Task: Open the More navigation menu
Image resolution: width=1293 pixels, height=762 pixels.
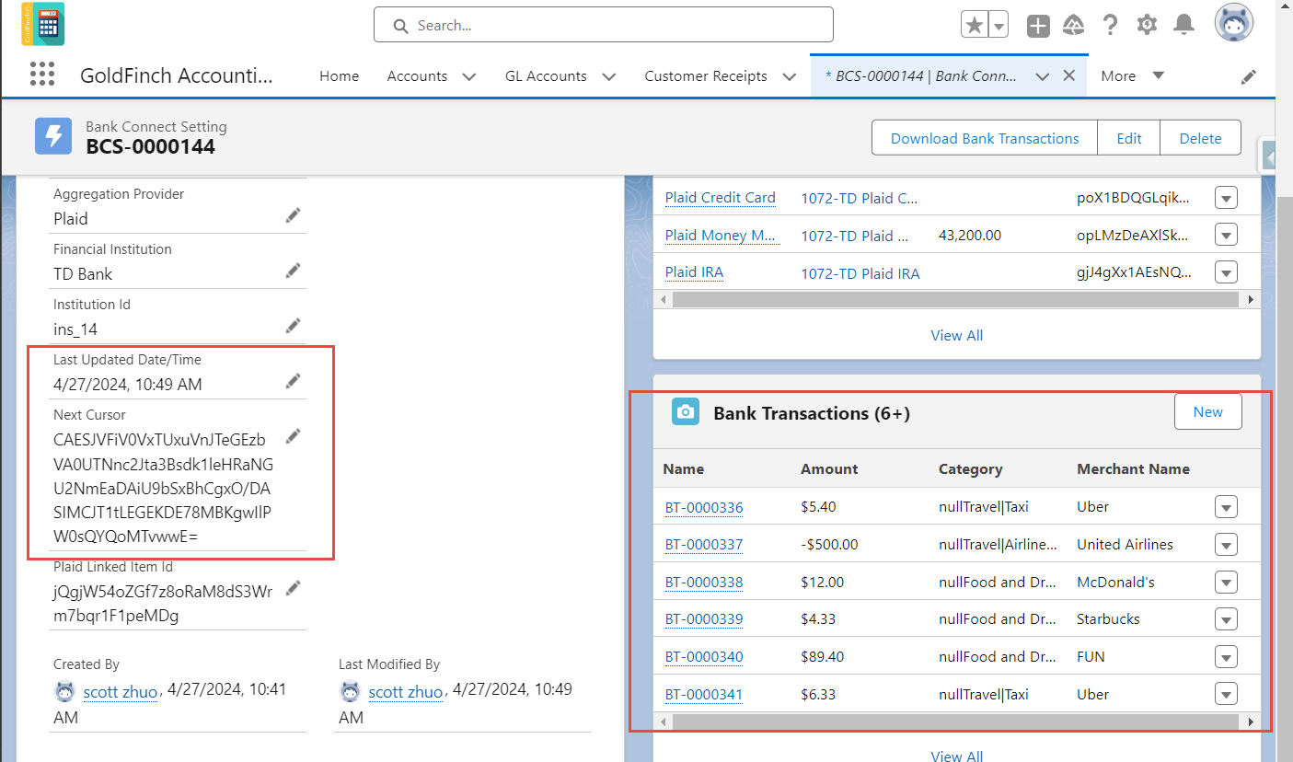Action: click(1132, 75)
